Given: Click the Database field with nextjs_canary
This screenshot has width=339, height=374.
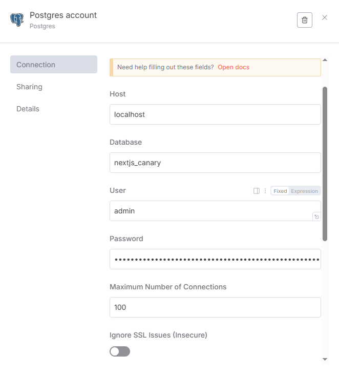Looking at the screenshot, I should (x=215, y=163).
